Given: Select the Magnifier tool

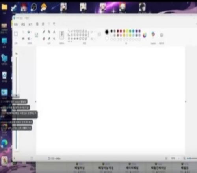Looking at the screenshot, I should click(x=54, y=39).
